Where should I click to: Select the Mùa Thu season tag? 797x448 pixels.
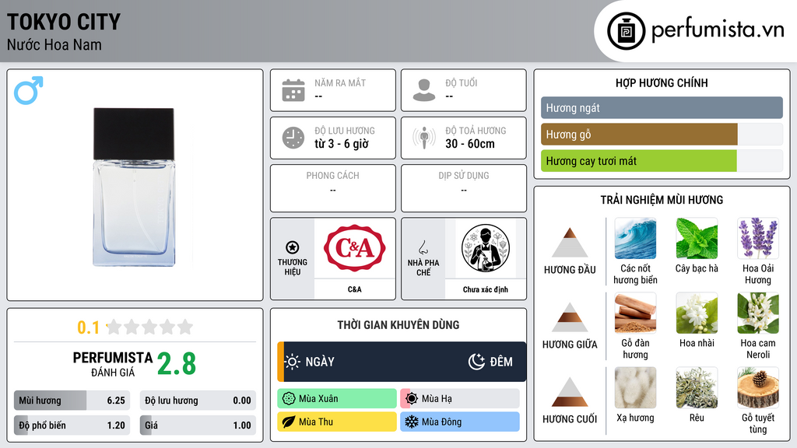(337, 422)
